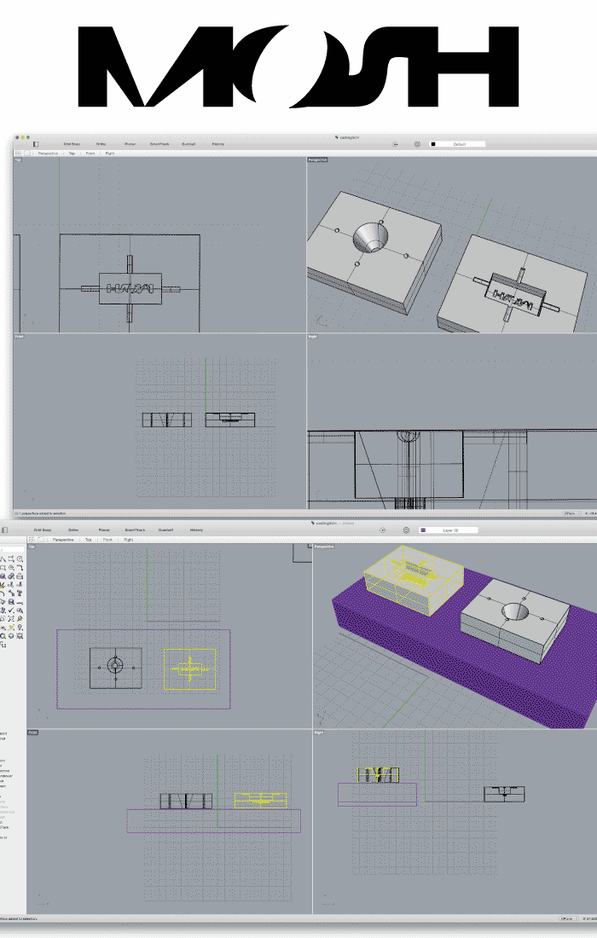The width and height of the screenshot is (597, 938).
Task: Open the Default layer dropdown
Action: pyautogui.click(x=458, y=144)
